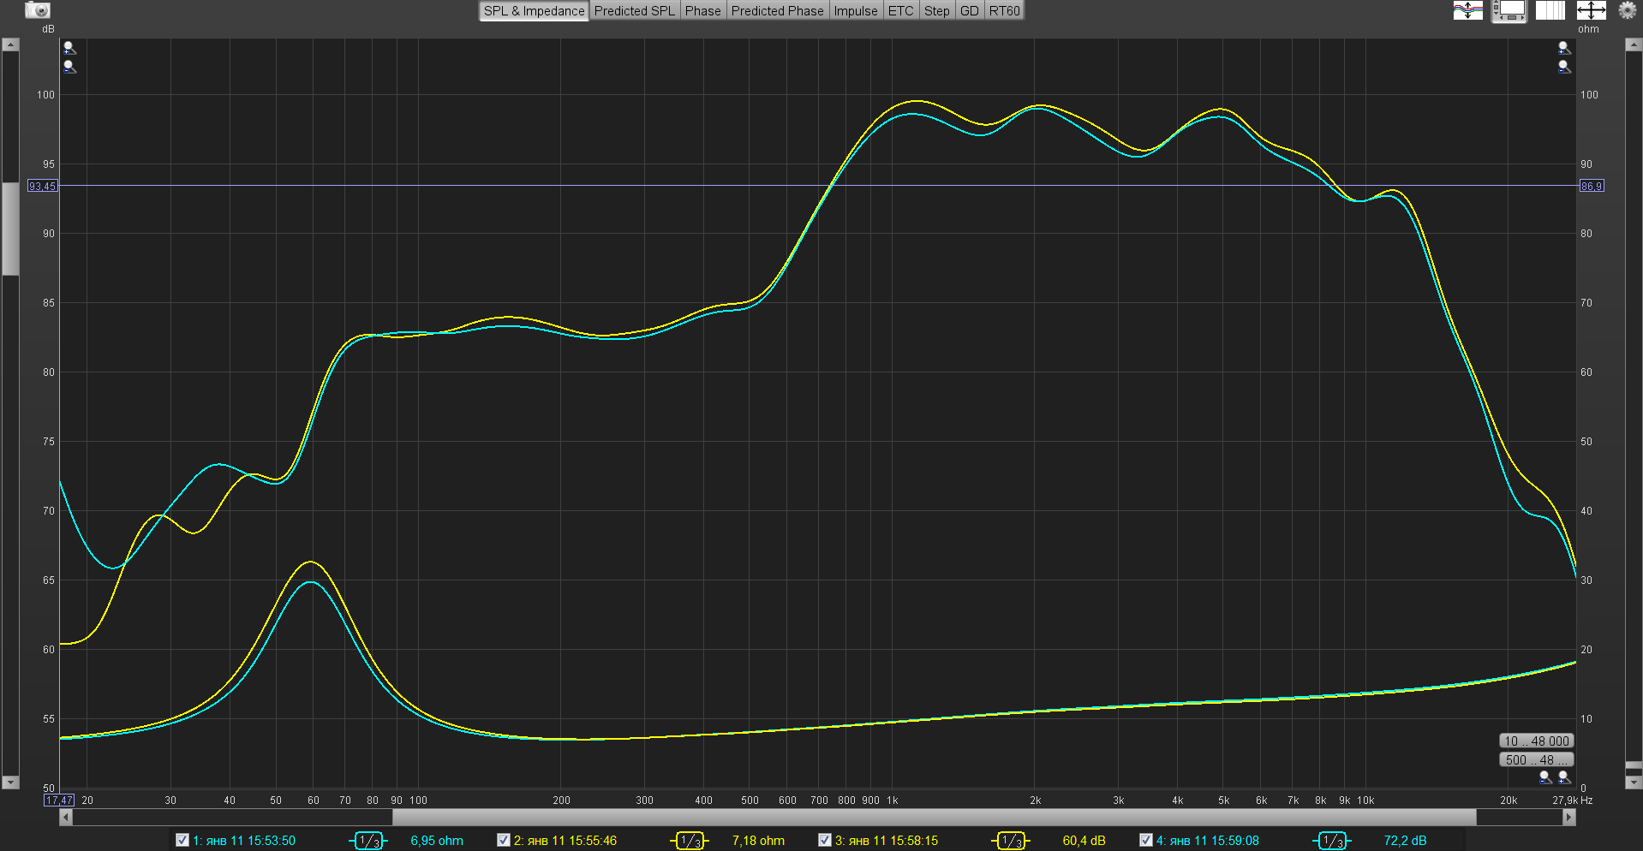Click the left vertical scrollbar thumb
Image resolution: width=1643 pixels, height=851 pixels.
10,229
